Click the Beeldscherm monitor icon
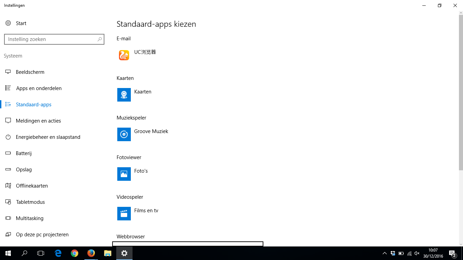Screen dimensions: 463x260 pyautogui.click(x=8, y=72)
